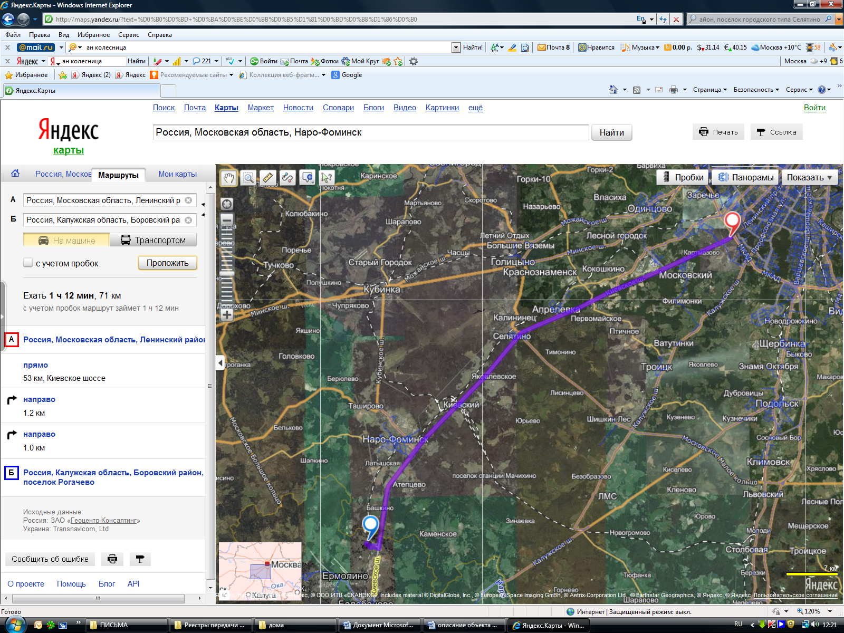Select the hand pan map tool
This screenshot has width=844, height=633.
(228, 178)
